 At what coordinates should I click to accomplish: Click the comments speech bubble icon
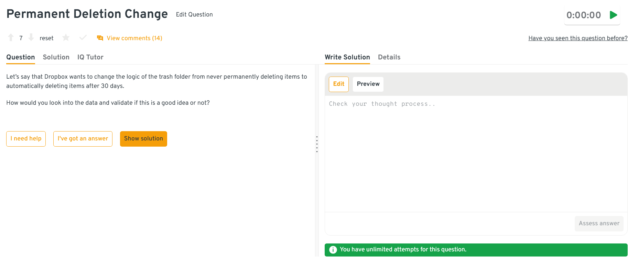point(100,38)
